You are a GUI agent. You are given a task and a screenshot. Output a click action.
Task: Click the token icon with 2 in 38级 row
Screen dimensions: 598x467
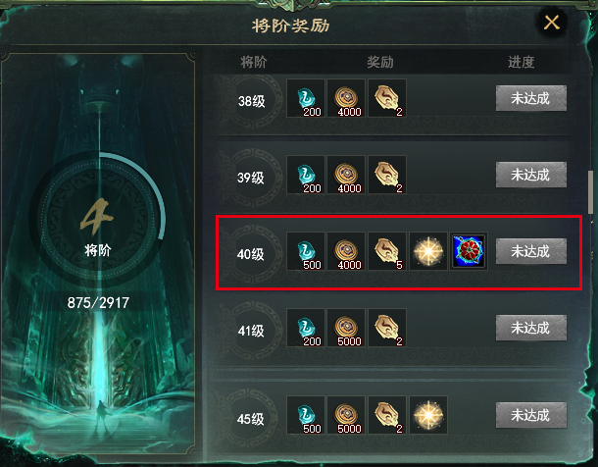387,98
